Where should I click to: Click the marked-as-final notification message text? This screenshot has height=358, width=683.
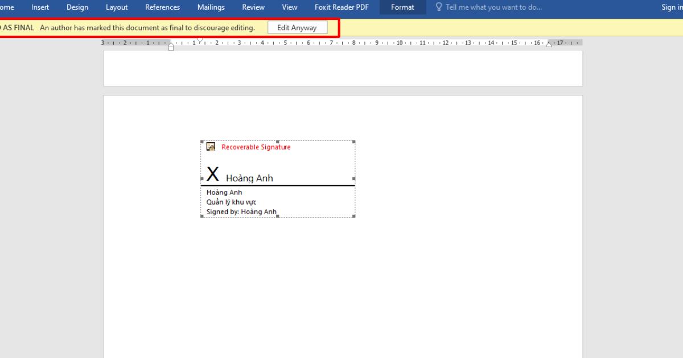click(147, 28)
